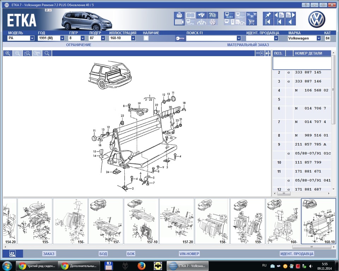Open the ГОД dropdown showing 1991 (M)
Screen dimensions: 339x271
(x=62, y=38)
